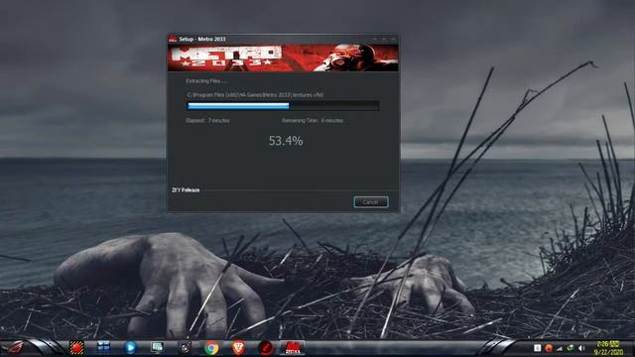Minimize the Metro 2033 setup window
The height and width of the screenshot is (357, 635).
pyautogui.click(x=375, y=39)
